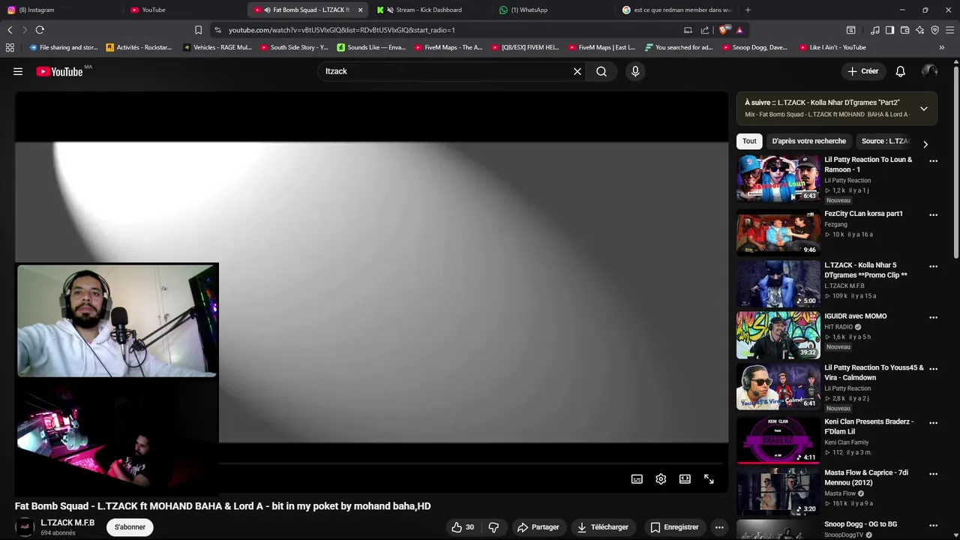This screenshot has height=540, width=960.
Task: Click the Partager share button
Action: point(538,527)
